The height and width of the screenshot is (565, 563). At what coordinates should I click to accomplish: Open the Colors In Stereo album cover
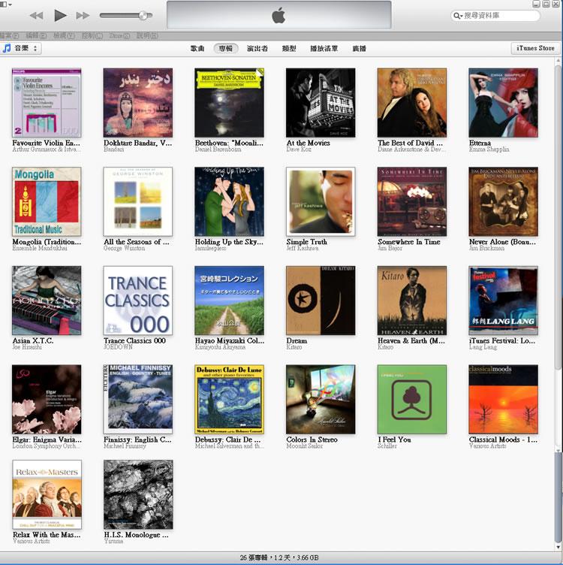point(321,399)
